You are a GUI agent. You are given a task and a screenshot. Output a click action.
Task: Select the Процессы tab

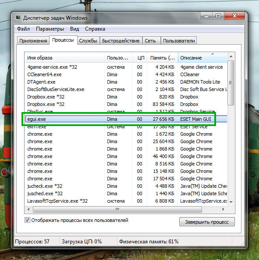(x=63, y=40)
